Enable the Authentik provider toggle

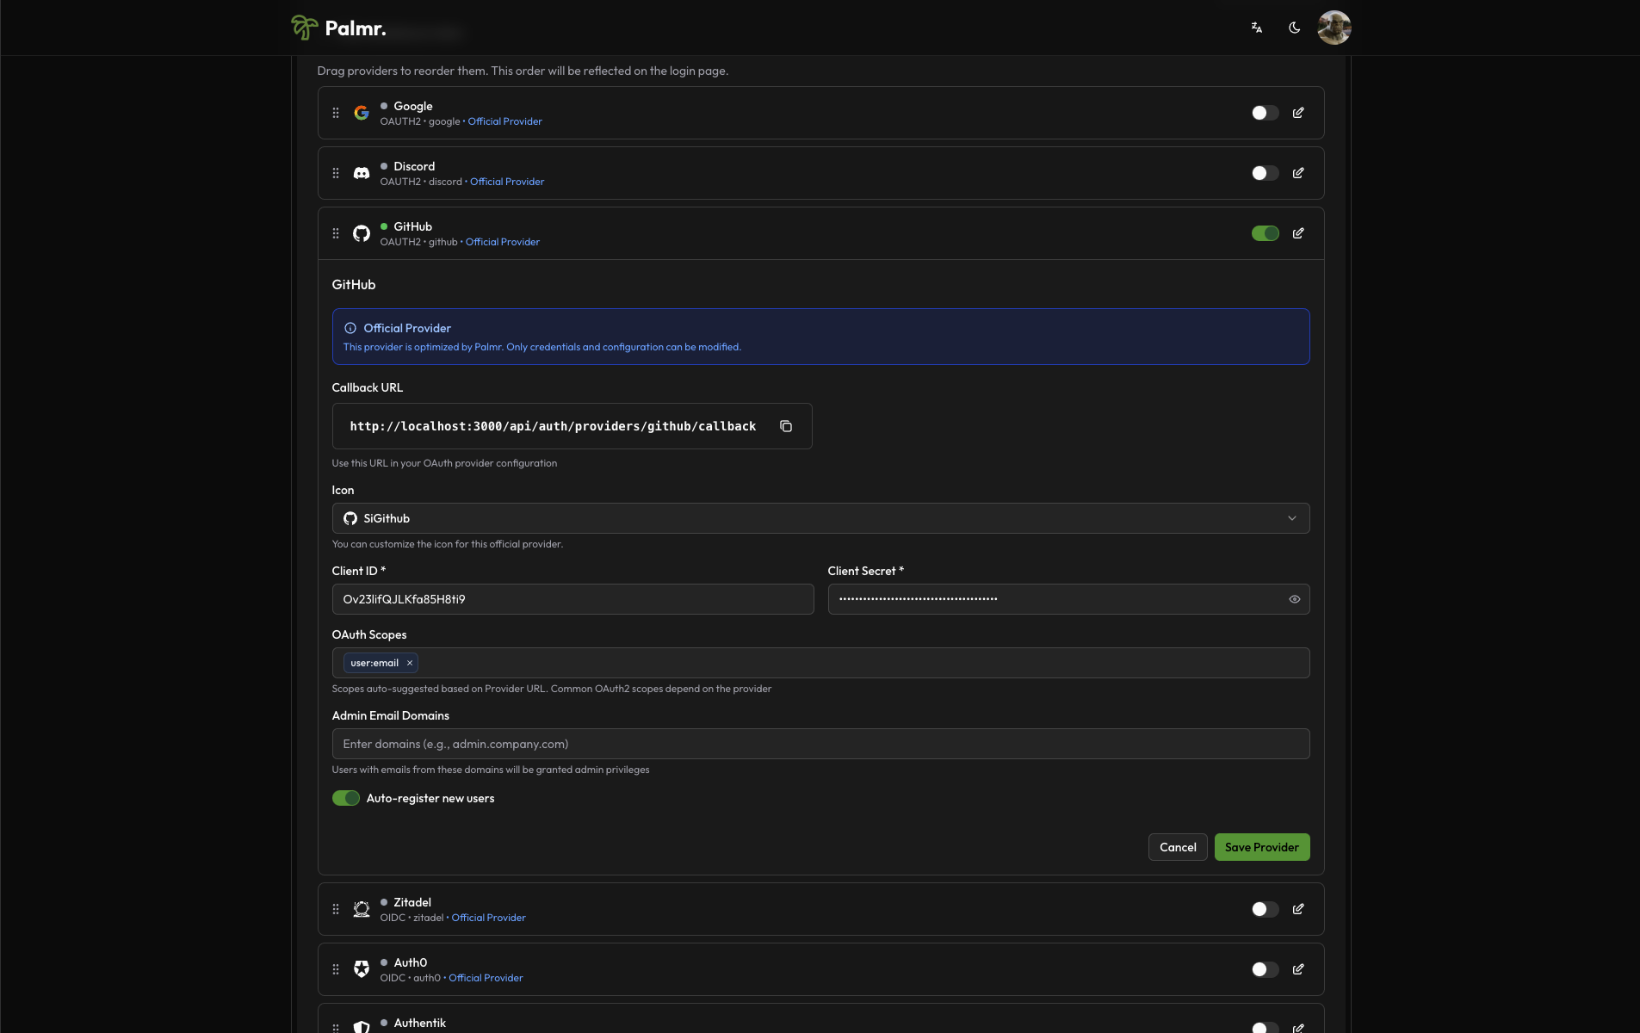pyautogui.click(x=1265, y=1028)
